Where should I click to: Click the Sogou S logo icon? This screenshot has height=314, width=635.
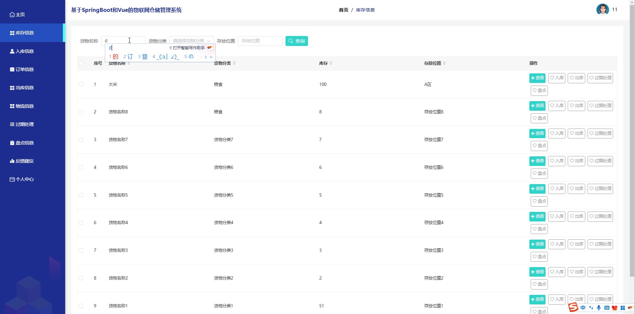[573, 307]
